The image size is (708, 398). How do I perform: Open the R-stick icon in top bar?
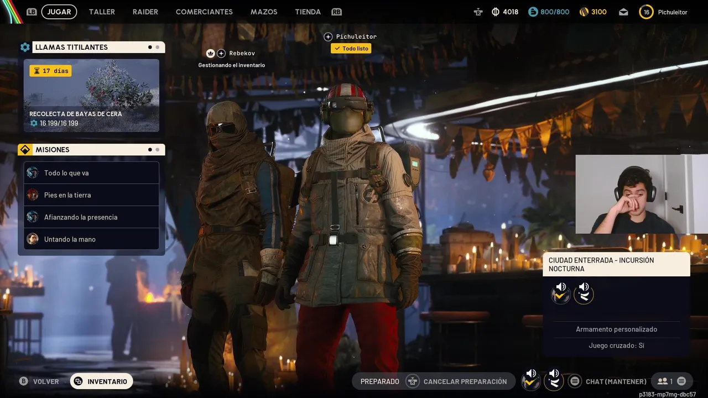point(478,12)
